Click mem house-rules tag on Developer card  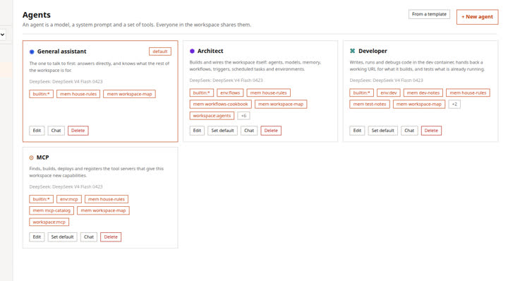468,92
